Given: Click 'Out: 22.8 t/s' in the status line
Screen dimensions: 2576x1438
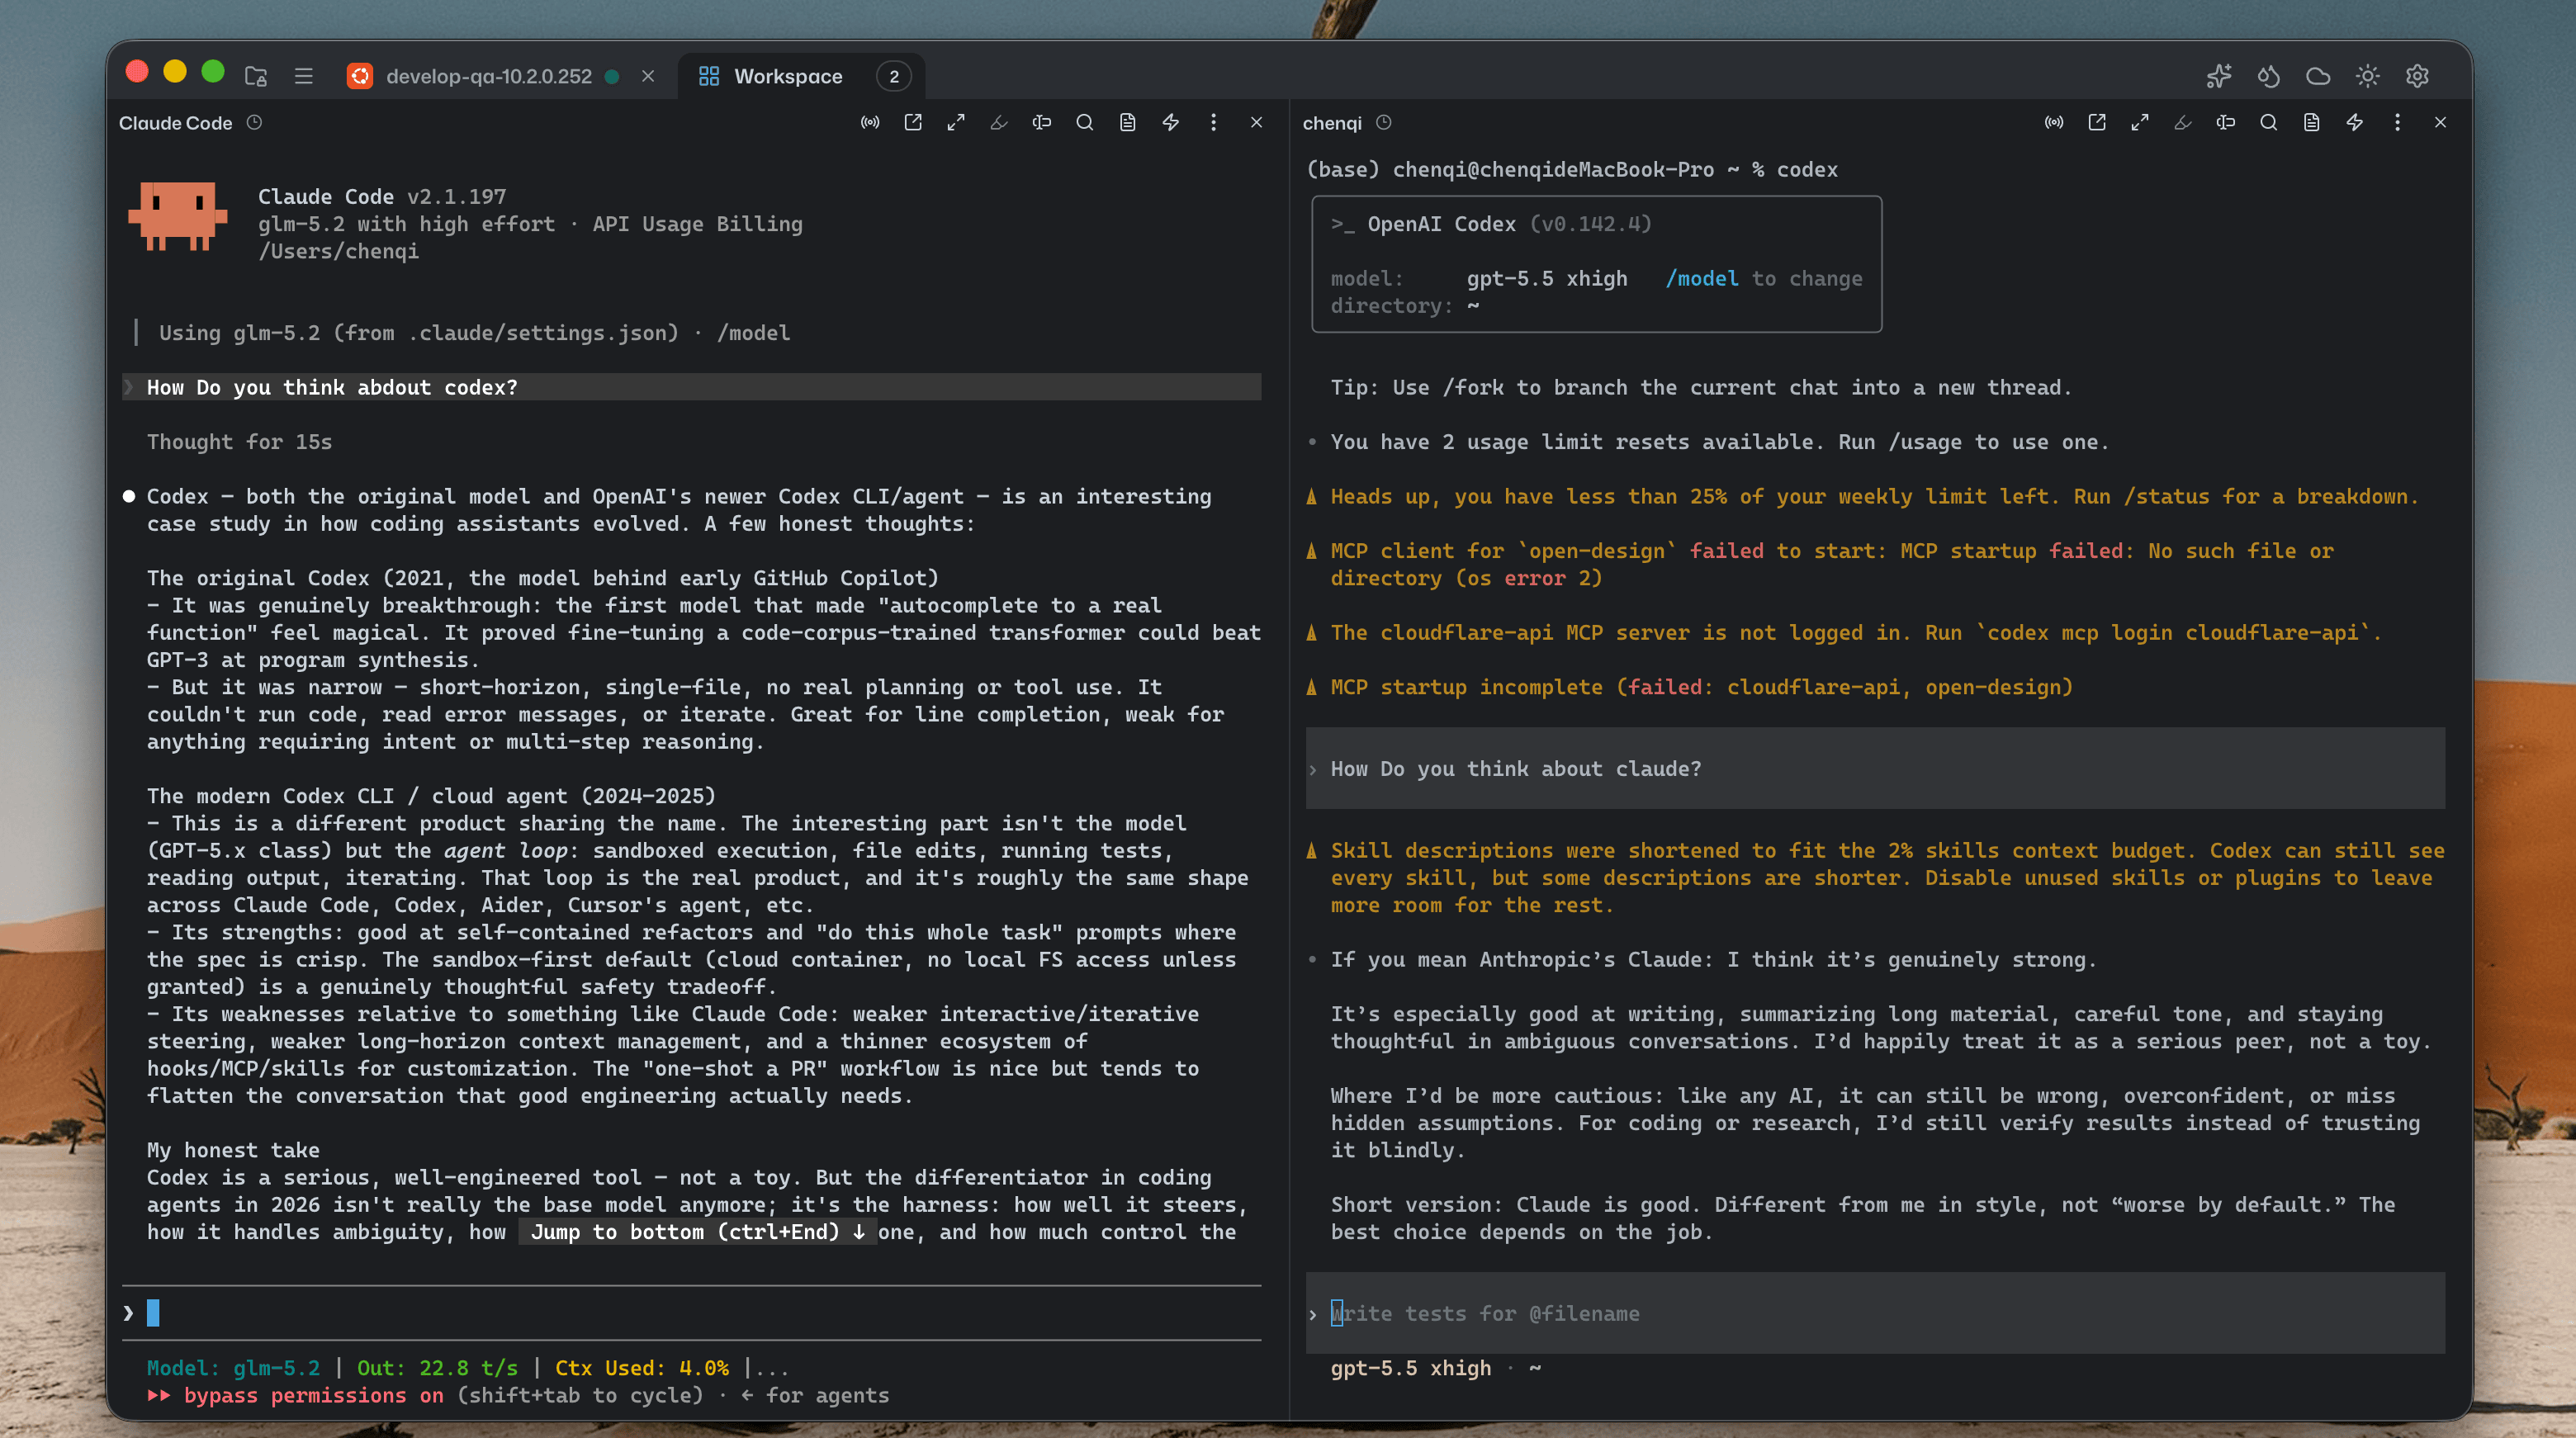Looking at the screenshot, I should pos(438,1368).
